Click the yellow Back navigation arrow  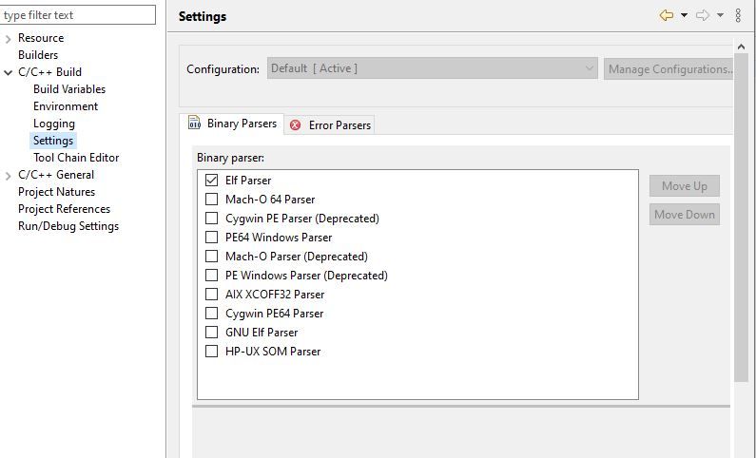[x=666, y=15]
